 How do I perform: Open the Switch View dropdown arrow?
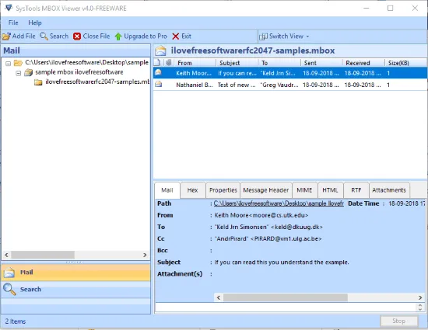[307, 36]
